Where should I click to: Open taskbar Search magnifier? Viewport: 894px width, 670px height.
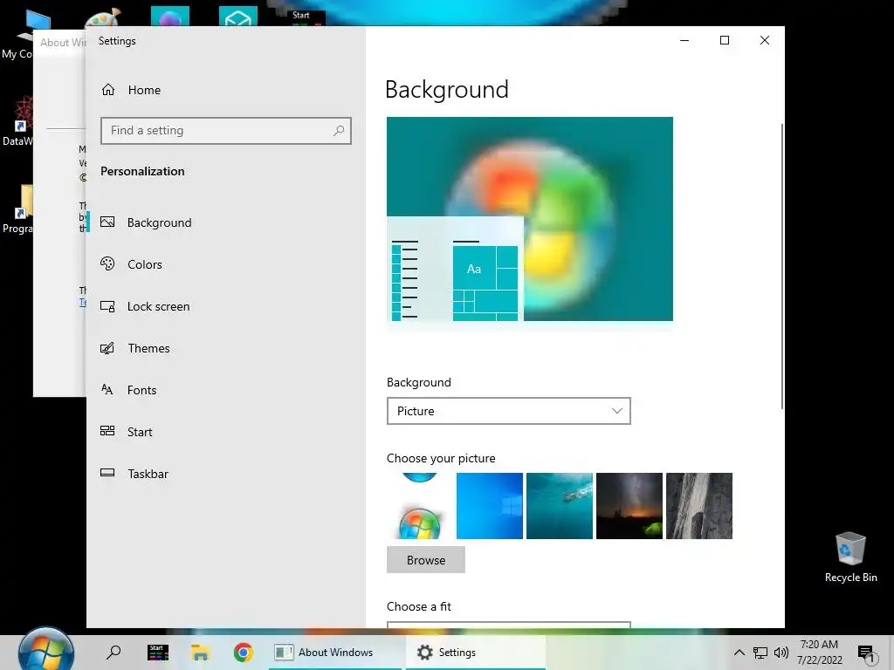(113, 652)
